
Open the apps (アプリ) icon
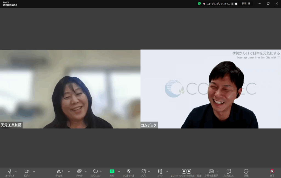(144, 171)
